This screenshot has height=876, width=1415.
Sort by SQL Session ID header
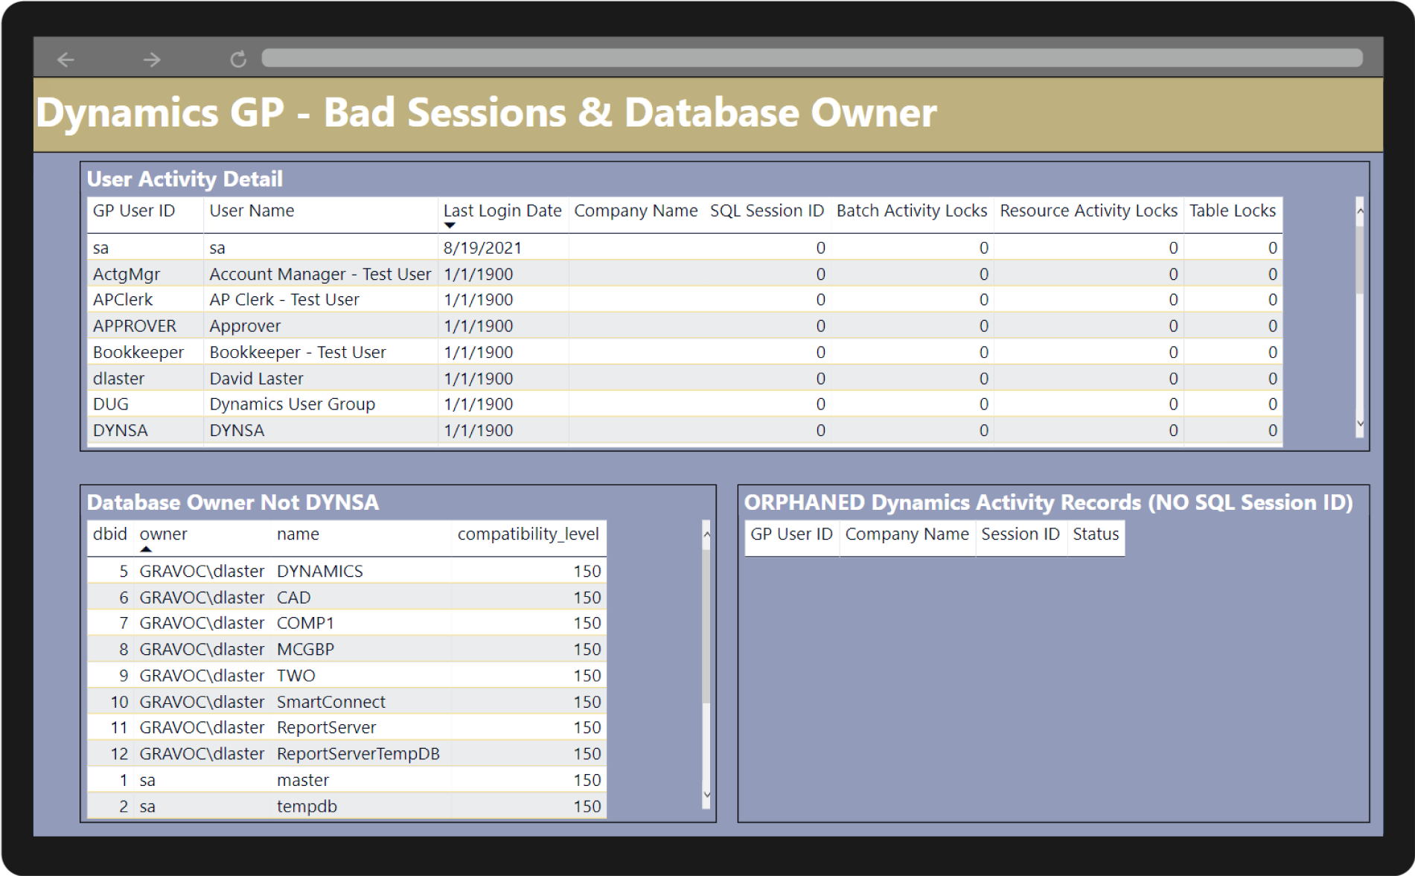[767, 211]
